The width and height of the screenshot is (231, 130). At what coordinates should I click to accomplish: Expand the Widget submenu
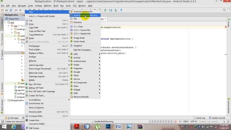(85, 90)
